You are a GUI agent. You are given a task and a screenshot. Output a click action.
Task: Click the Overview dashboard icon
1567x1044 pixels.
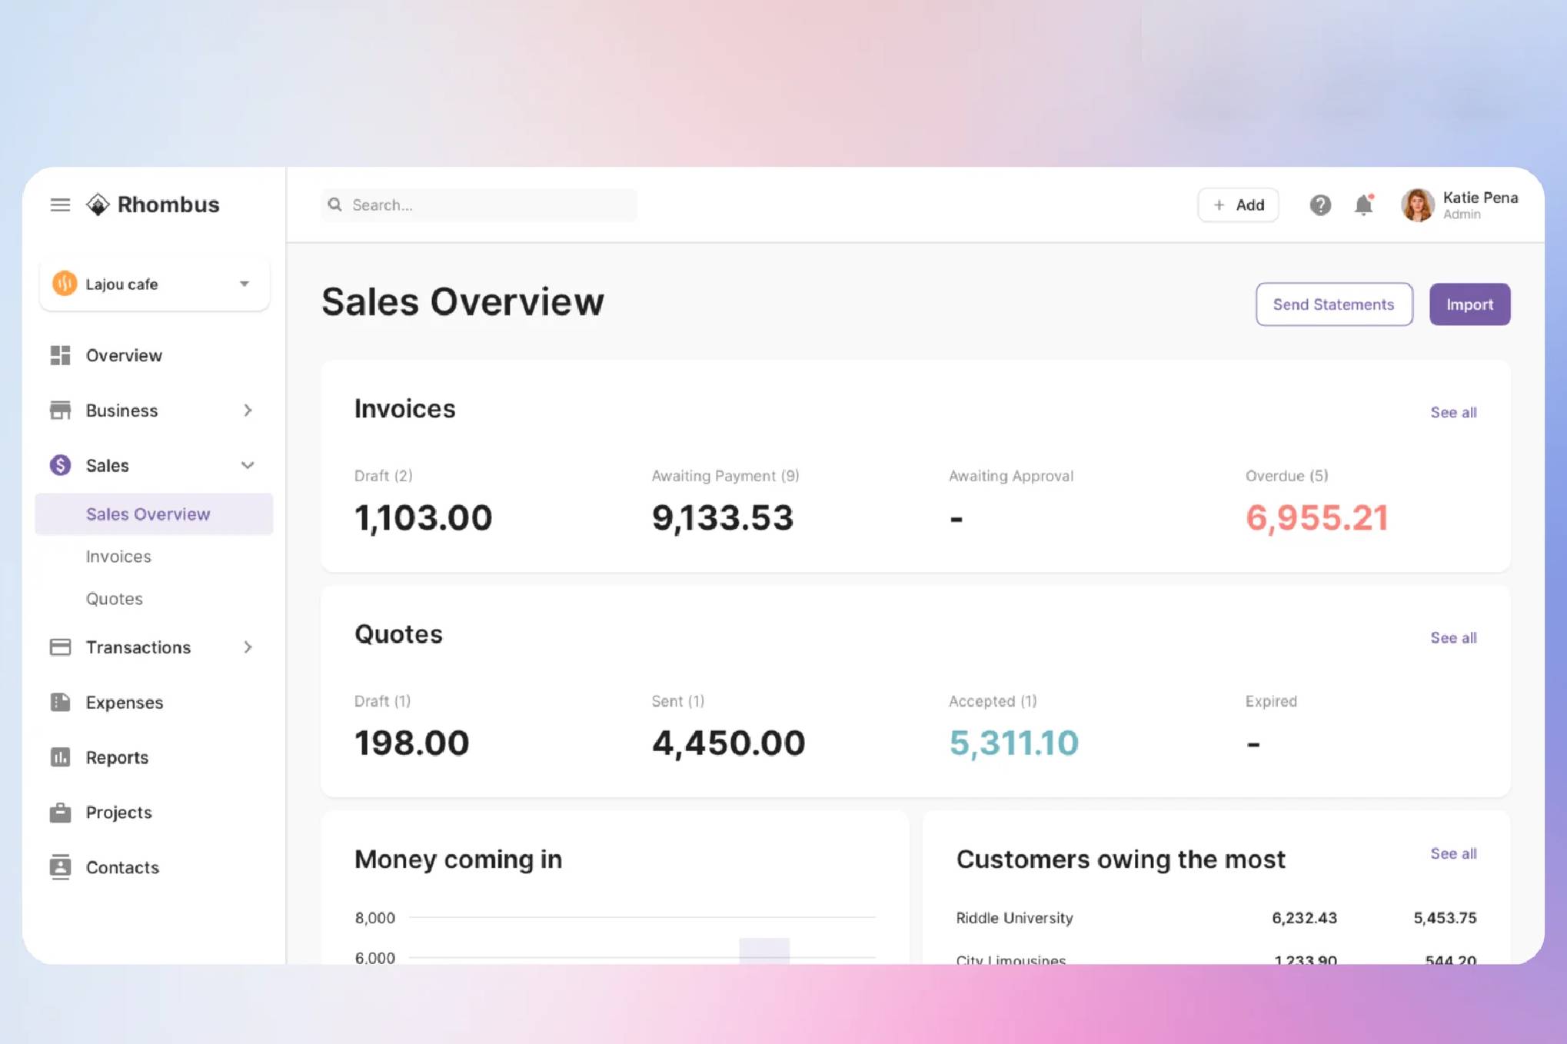pyautogui.click(x=60, y=355)
